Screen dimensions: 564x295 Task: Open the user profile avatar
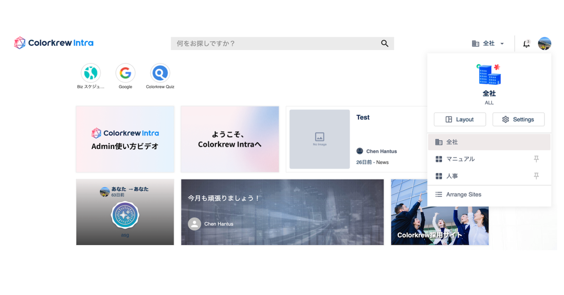(x=544, y=44)
